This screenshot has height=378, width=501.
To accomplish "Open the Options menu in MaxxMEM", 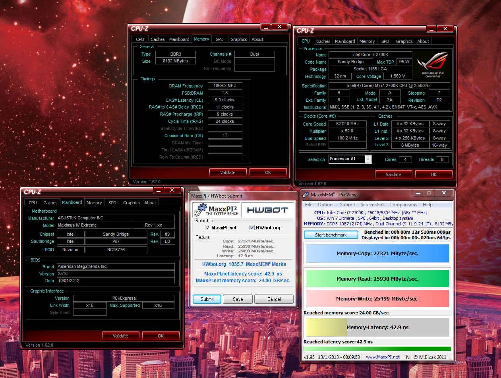I will [x=326, y=205].
